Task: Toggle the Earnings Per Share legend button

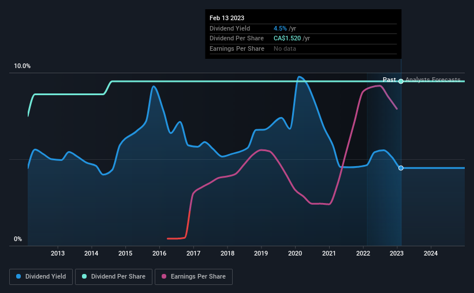Action: pos(193,277)
